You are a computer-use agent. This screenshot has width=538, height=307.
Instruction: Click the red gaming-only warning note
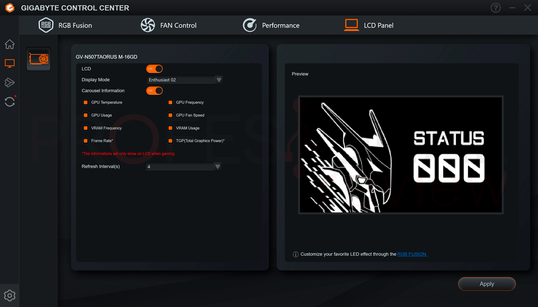[x=128, y=154]
